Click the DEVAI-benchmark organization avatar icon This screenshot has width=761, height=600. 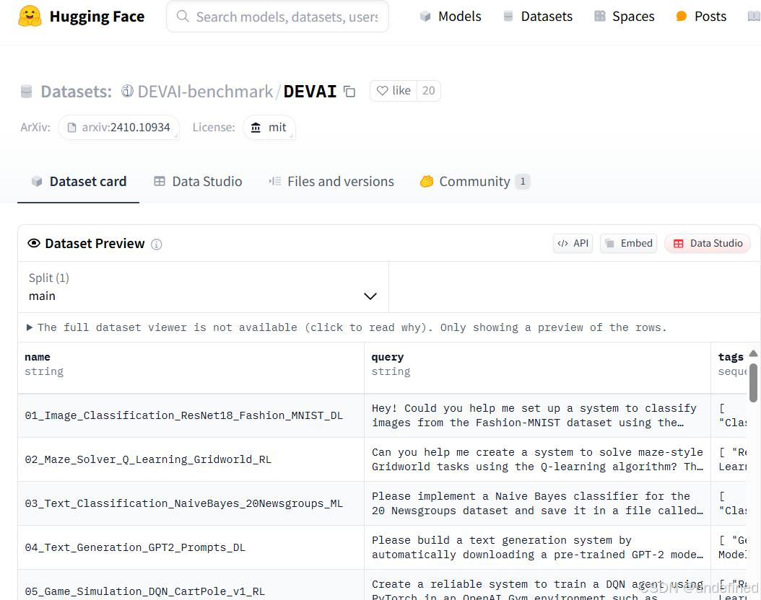coord(127,91)
